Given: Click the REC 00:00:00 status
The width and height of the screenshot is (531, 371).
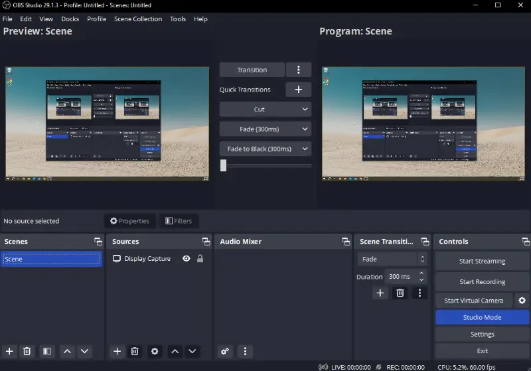Looking at the screenshot, I should click(400, 367).
